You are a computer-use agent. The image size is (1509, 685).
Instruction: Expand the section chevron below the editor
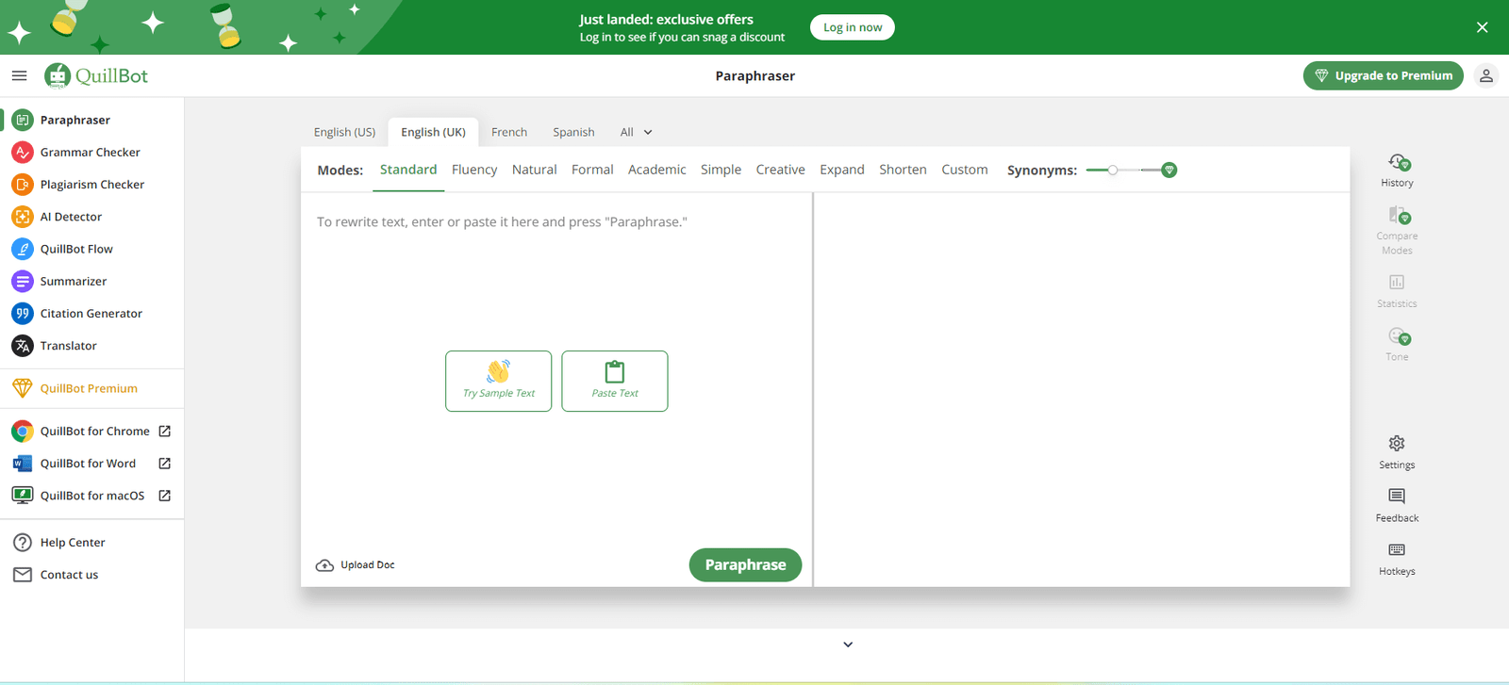pyautogui.click(x=848, y=644)
